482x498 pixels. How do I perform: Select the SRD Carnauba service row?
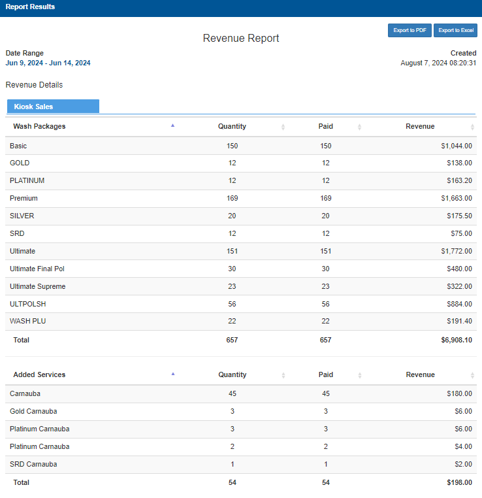pos(241,465)
